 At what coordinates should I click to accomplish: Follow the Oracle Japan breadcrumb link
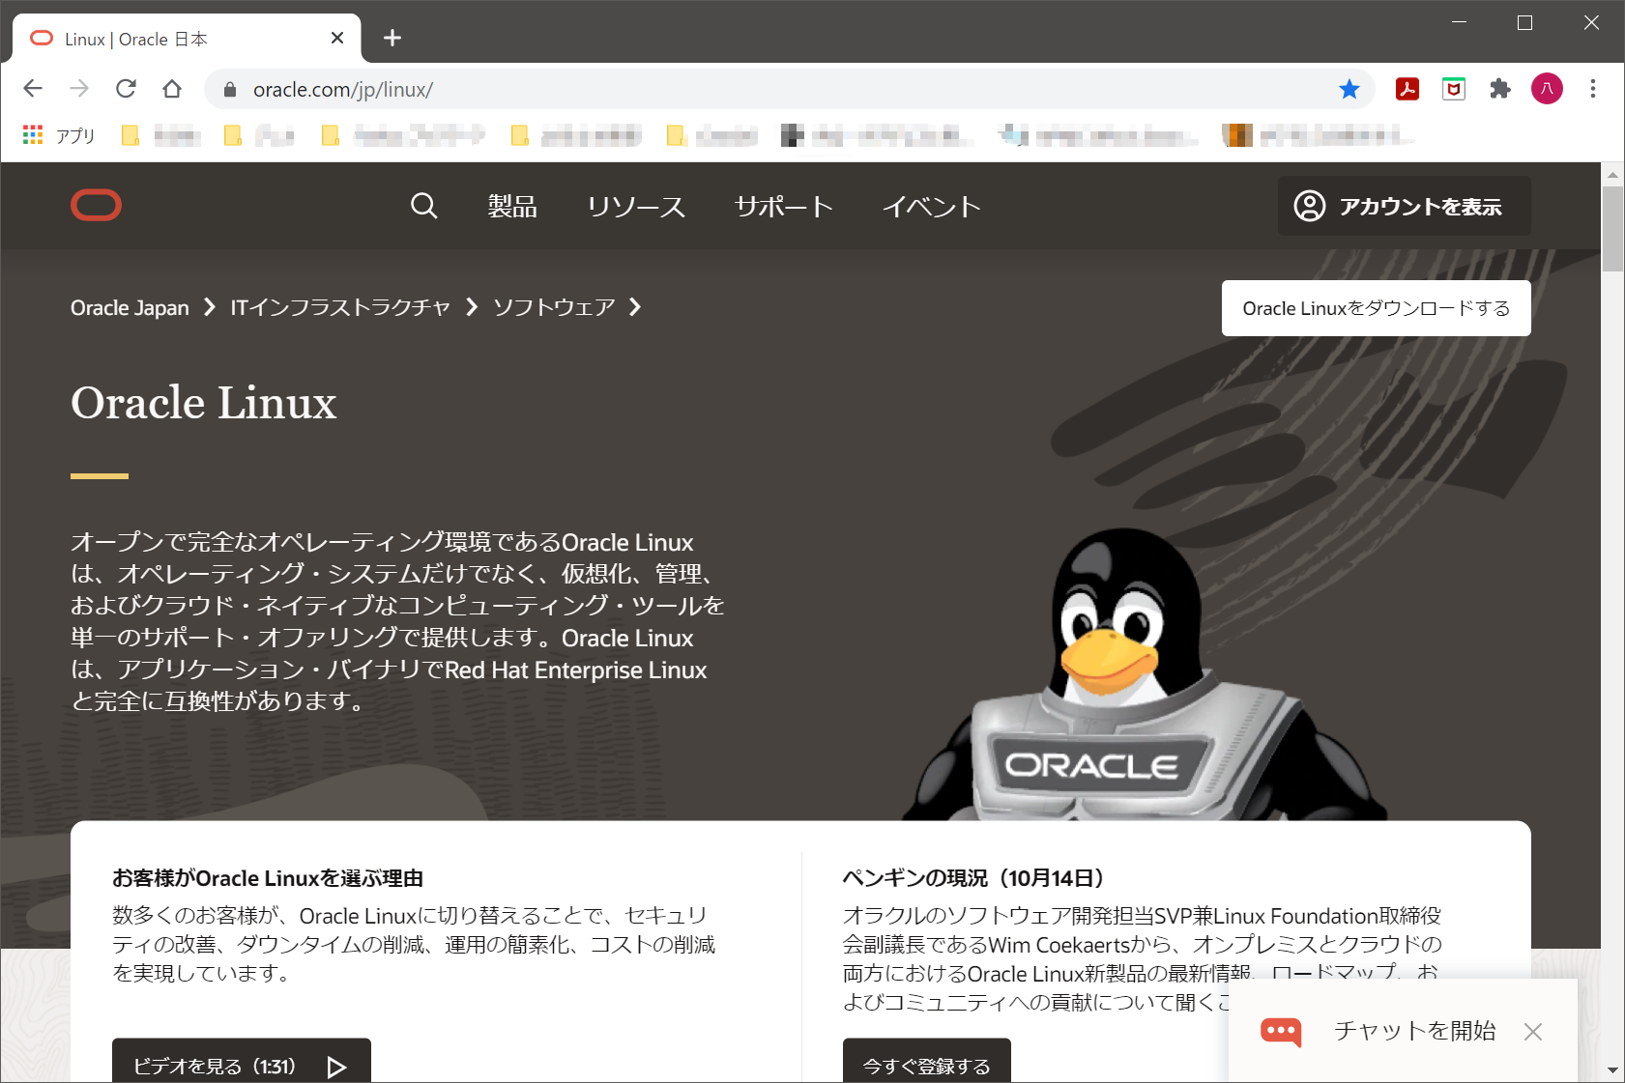point(130,307)
